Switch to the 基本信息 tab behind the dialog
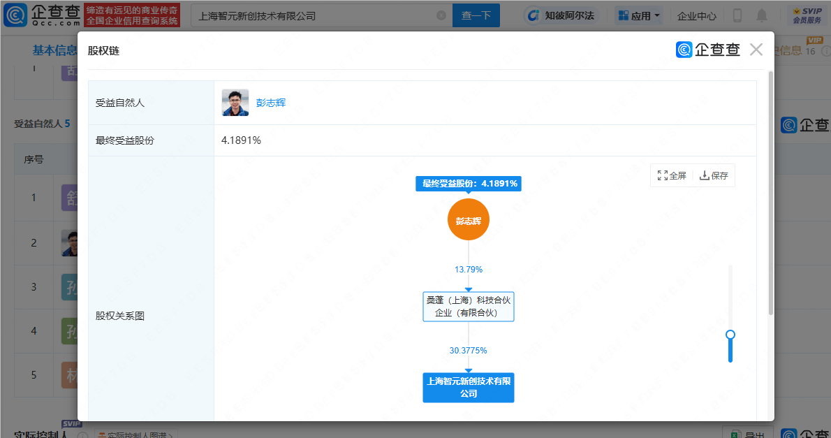This screenshot has height=438, width=831. tap(54, 50)
